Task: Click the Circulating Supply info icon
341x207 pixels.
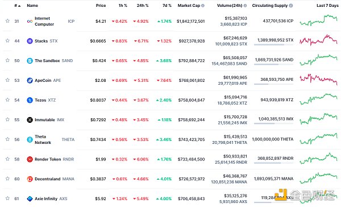Action: tap(291, 6)
